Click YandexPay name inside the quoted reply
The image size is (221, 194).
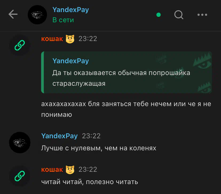(71, 61)
